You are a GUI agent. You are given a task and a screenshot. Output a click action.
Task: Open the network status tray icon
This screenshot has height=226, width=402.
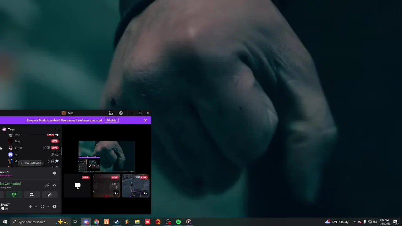point(370,222)
